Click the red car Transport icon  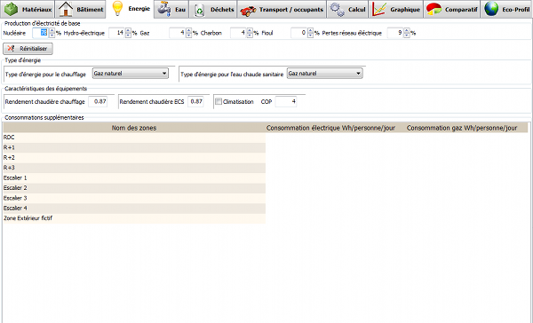click(x=248, y=11)
